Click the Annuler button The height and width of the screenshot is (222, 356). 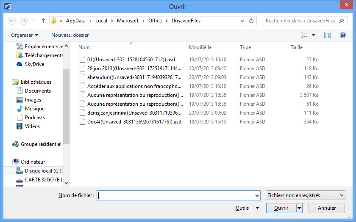326,208
